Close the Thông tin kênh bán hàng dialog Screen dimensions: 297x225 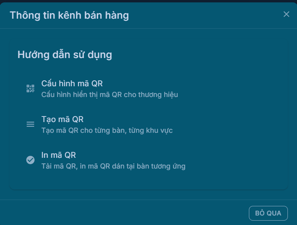(286, 14)
